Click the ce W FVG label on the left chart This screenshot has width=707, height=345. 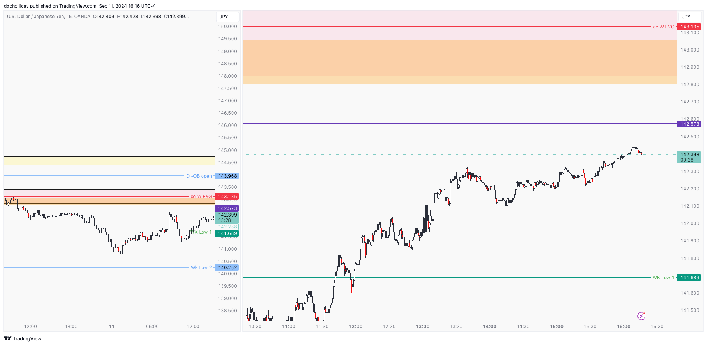click(x=201, y=197)
